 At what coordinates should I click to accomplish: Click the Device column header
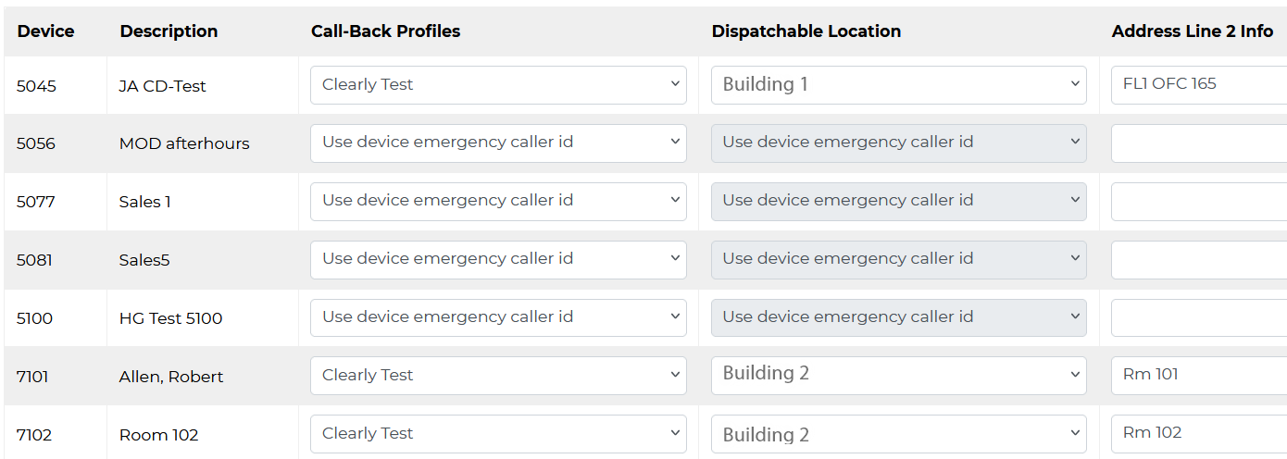click(45, 31)
